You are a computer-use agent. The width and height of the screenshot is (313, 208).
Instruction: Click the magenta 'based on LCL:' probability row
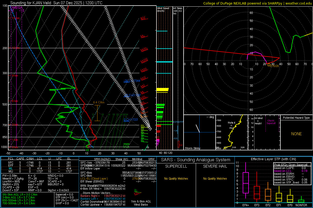pyautogui.click(x=291, y=171)
